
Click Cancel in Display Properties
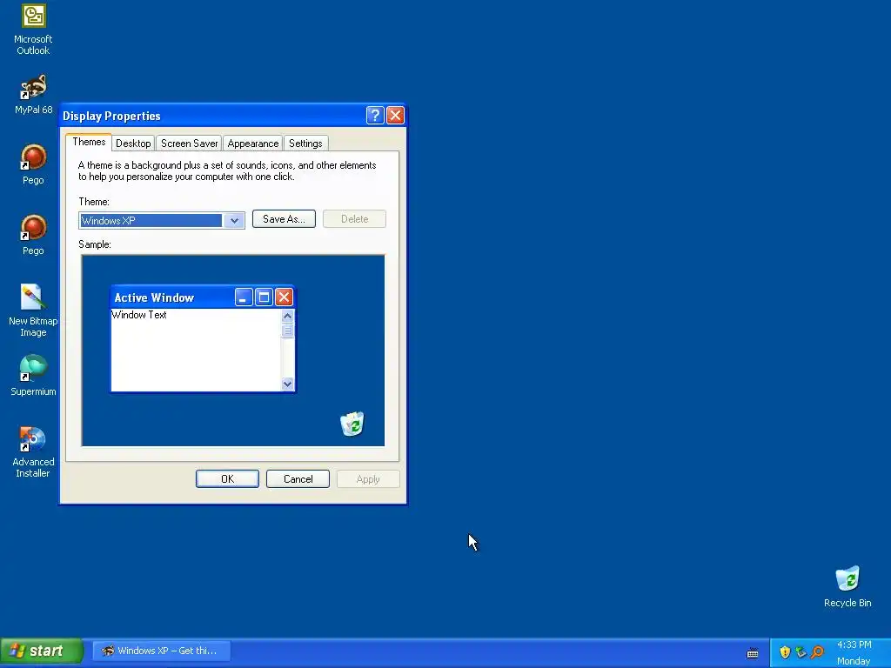coord(298,479)
